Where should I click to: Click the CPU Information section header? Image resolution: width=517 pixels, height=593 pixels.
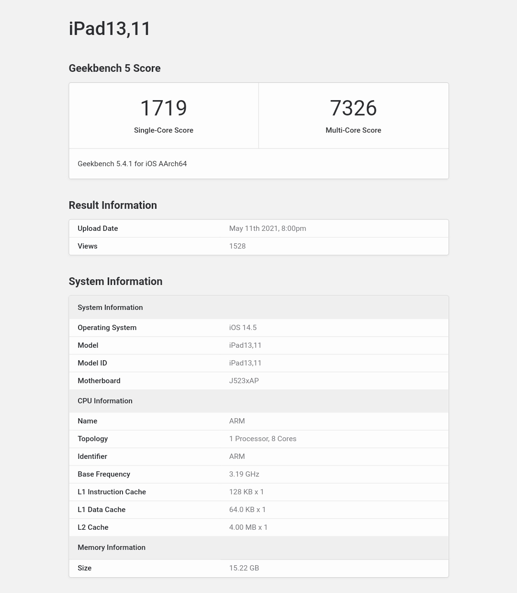105,401
